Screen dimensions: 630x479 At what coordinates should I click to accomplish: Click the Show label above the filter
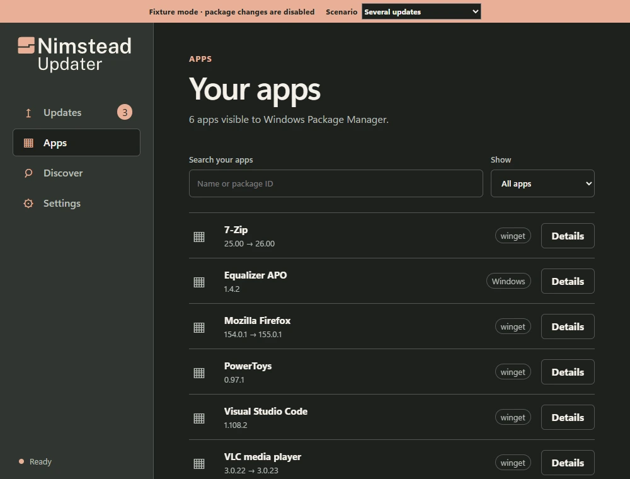501,160
